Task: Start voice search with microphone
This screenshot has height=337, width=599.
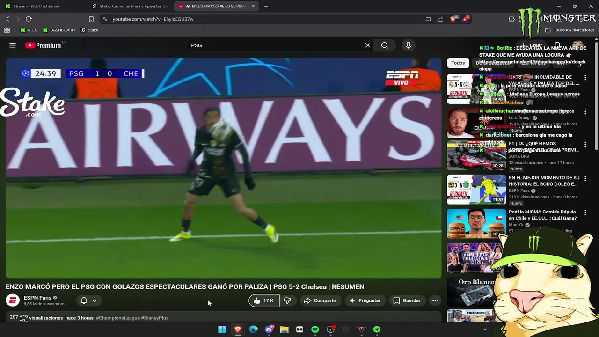Action: tap(409, 45)
